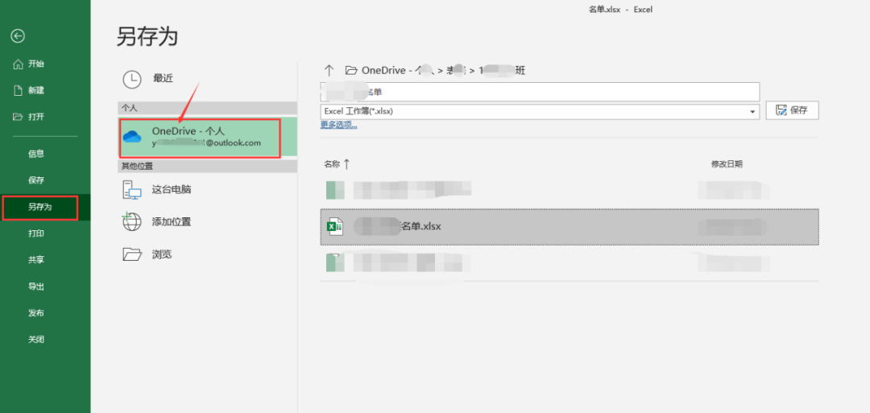
Task: Click the OneDrive cloud icon
Action: 133,136
